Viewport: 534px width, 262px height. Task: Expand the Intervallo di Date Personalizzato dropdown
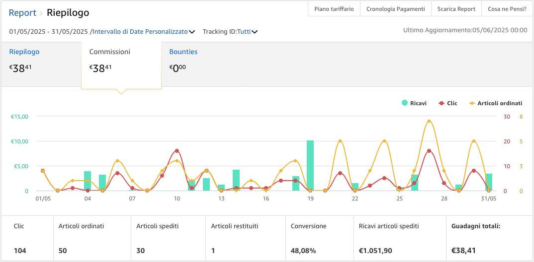click(x=140, y=32)
